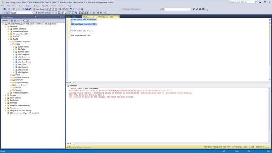Select the dbo.Categories table
The width and height of the screenshot is (272, 153).
pos(24,54)
